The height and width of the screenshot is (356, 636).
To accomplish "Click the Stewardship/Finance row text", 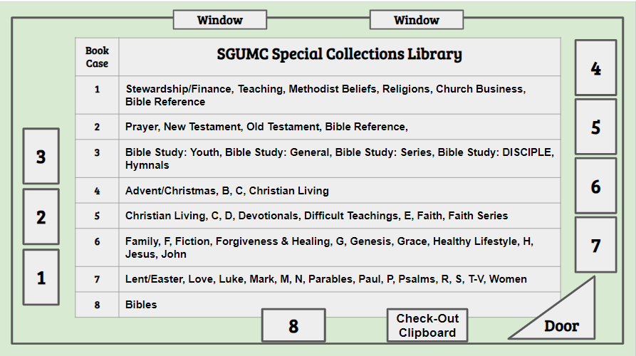I will click(x=325, y=95).
